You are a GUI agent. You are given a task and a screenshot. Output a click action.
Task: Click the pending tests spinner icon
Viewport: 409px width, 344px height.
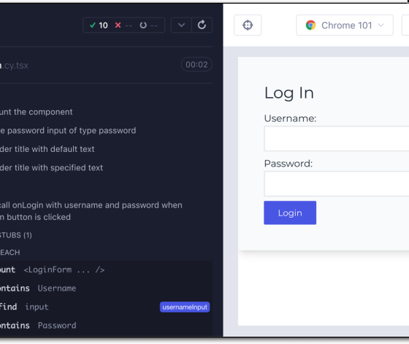(143, 26)
